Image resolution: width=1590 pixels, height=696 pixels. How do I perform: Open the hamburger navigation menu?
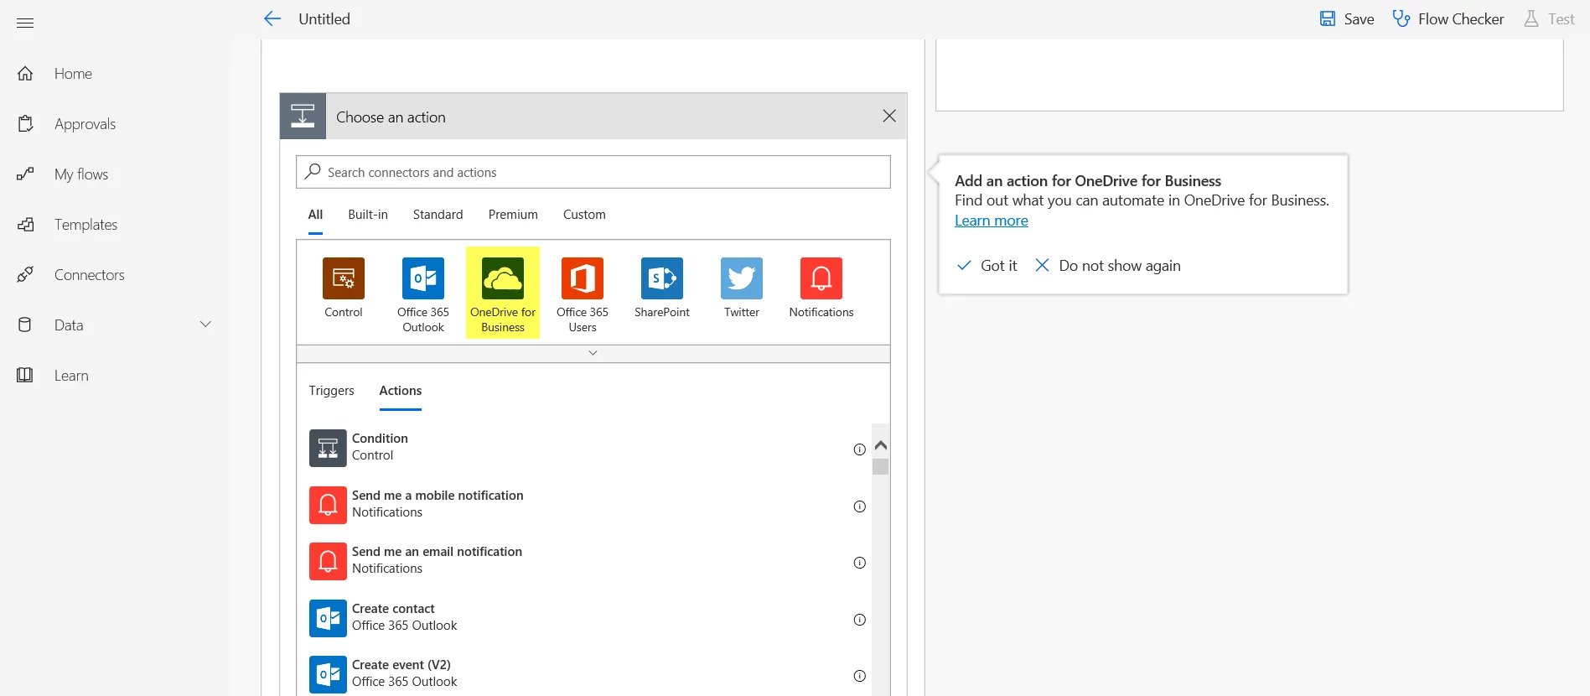click(x=25, y=23)
